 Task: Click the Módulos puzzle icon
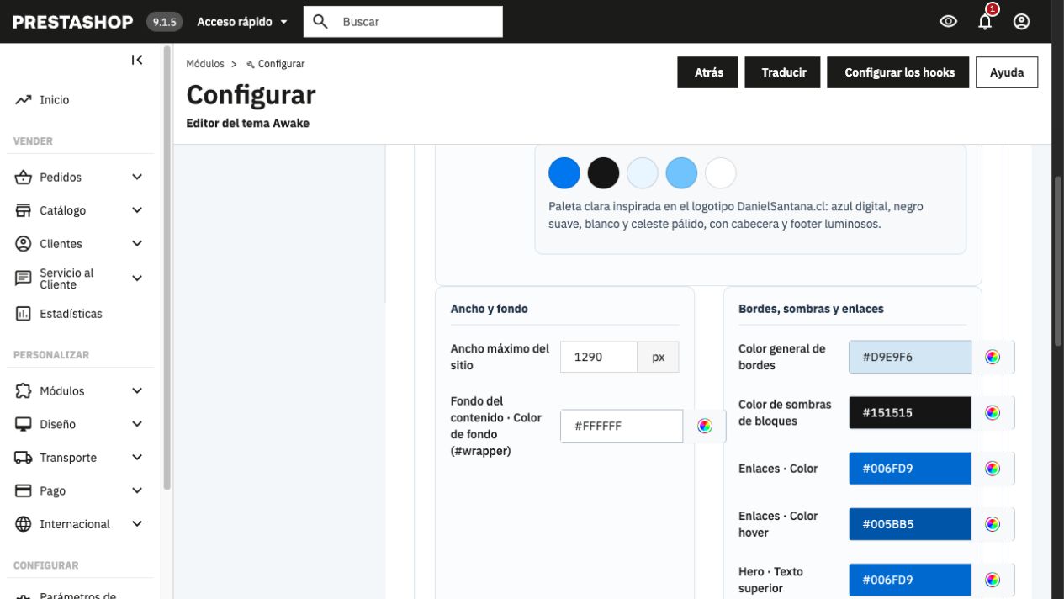coord(24,391)
